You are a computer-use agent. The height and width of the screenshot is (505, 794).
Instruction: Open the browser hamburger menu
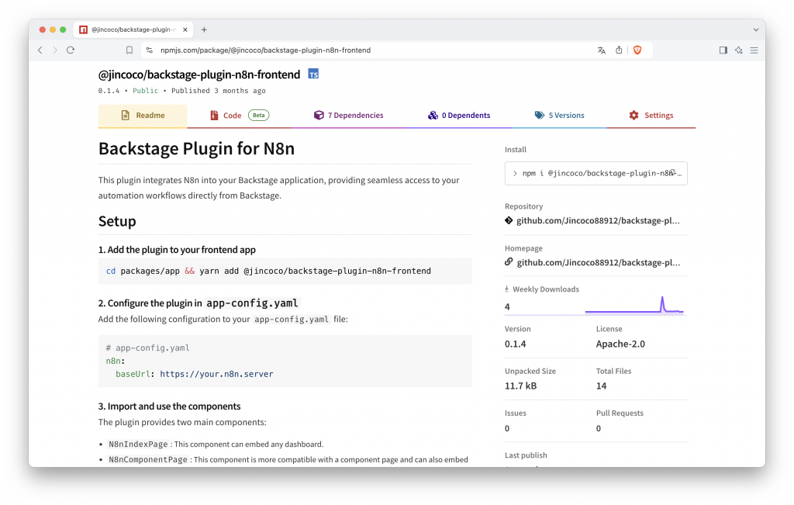click(754, 50)
